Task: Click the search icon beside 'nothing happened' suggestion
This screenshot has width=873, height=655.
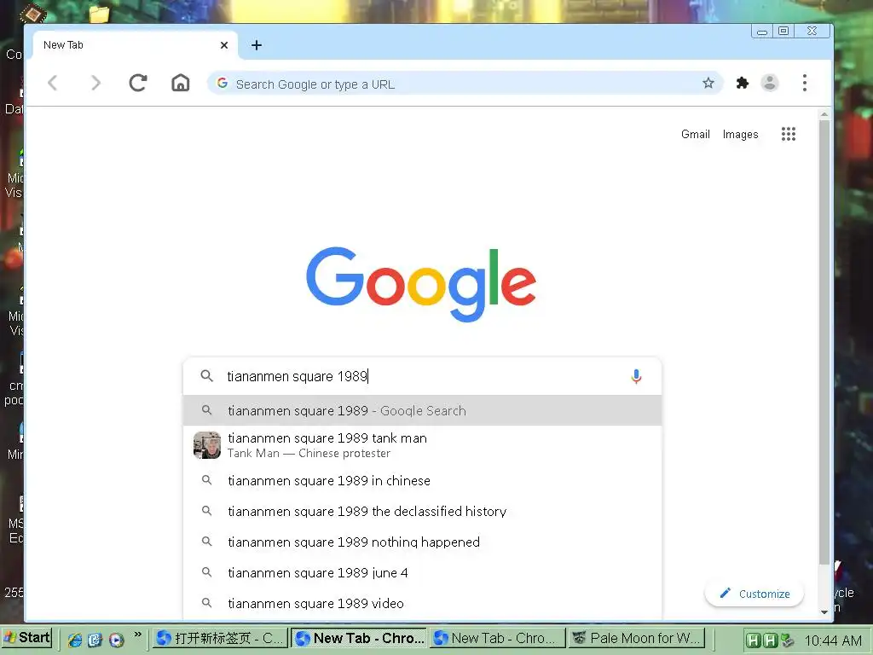Action: (x=206, y=542)
